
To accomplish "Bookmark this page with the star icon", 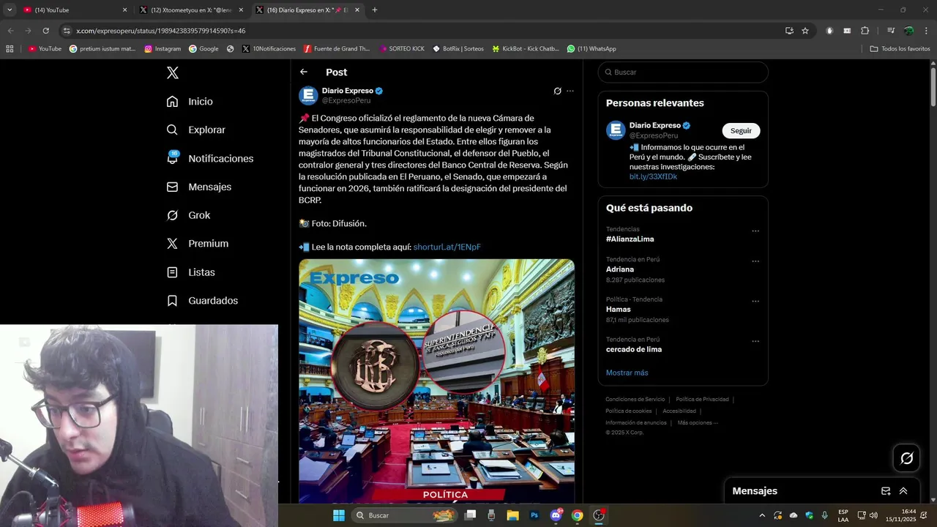I will pyautogui.click(x=805, y=31).
